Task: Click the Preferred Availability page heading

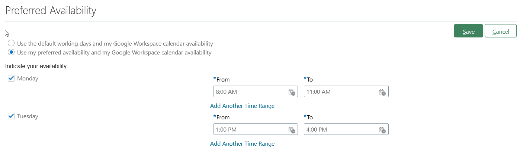Action: click(51, 10)
